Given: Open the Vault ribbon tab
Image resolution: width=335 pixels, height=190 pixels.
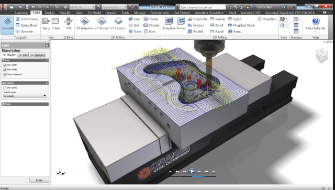Looking at the screenshot, I should click(232, 13).
